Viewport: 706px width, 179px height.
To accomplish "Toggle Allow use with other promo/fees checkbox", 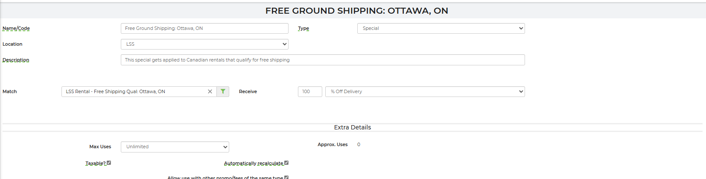I will click(x=286, y=177).
